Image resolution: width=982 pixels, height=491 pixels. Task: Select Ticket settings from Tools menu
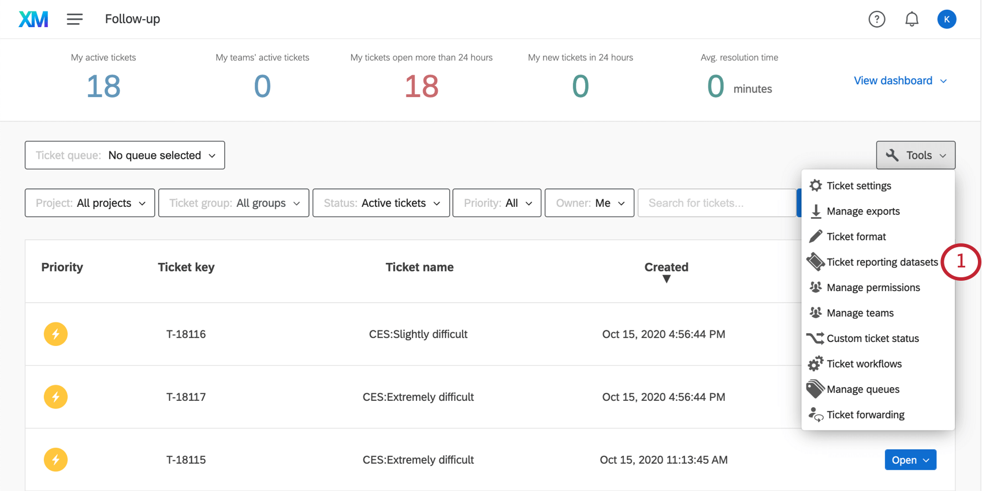pos(858,185)
